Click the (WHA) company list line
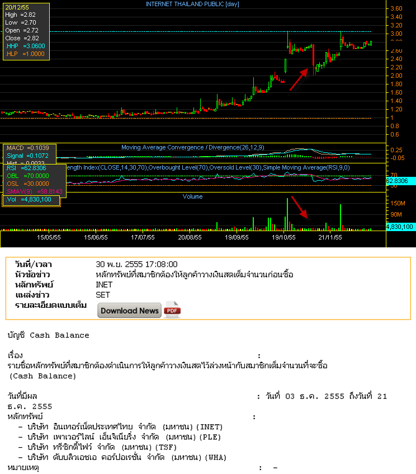 click(x=122, y=457)
